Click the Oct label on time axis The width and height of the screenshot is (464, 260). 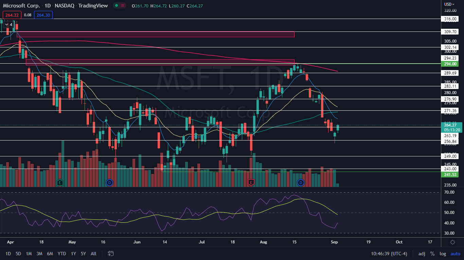(x=399, y=242)
